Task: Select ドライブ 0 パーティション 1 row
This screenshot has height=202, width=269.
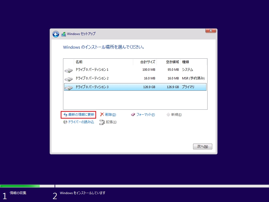Action: point(135,69)
